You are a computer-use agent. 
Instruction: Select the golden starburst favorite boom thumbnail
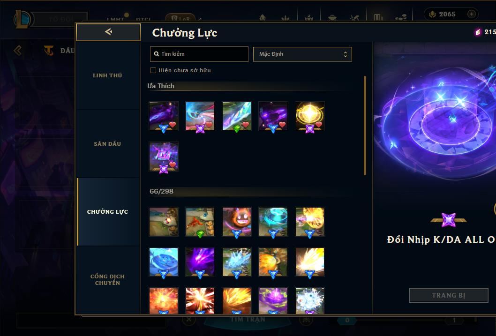(x=310, y=116)
